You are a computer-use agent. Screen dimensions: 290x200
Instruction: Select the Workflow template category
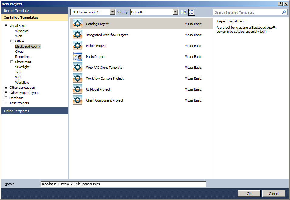[x=22, y=82]
